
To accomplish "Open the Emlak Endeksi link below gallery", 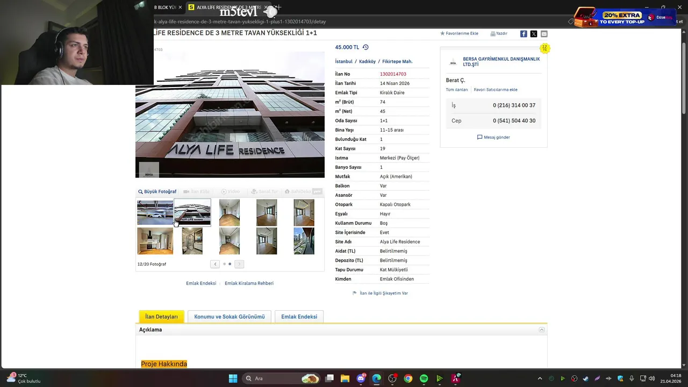I will point(201,283).
